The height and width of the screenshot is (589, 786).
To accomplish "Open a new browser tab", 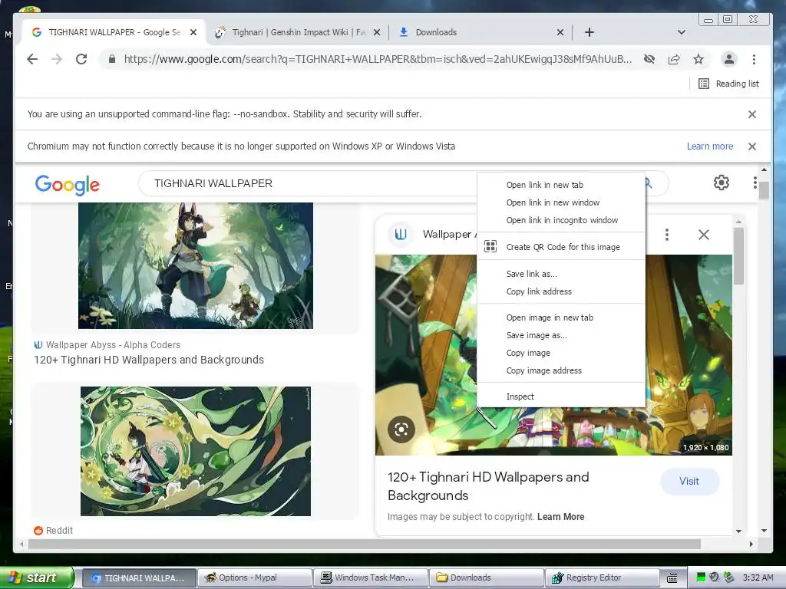I will [589, 32].
